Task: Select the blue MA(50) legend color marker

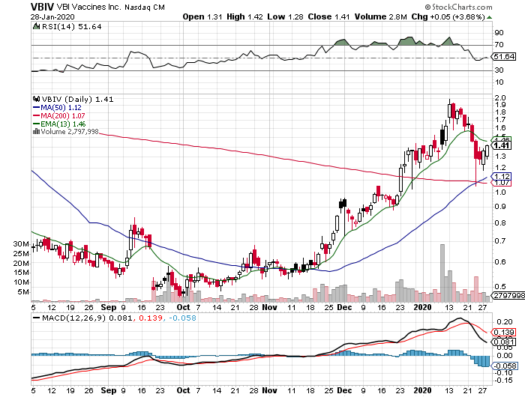Action: [x=35, y=109]
